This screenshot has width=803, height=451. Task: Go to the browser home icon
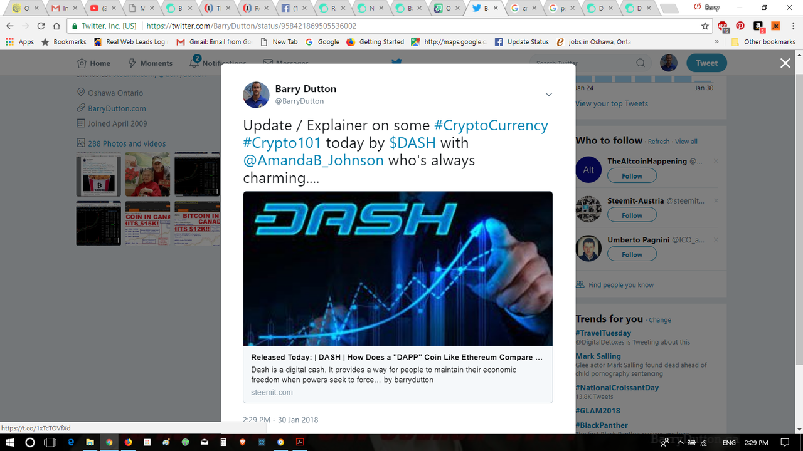(56, 26)
